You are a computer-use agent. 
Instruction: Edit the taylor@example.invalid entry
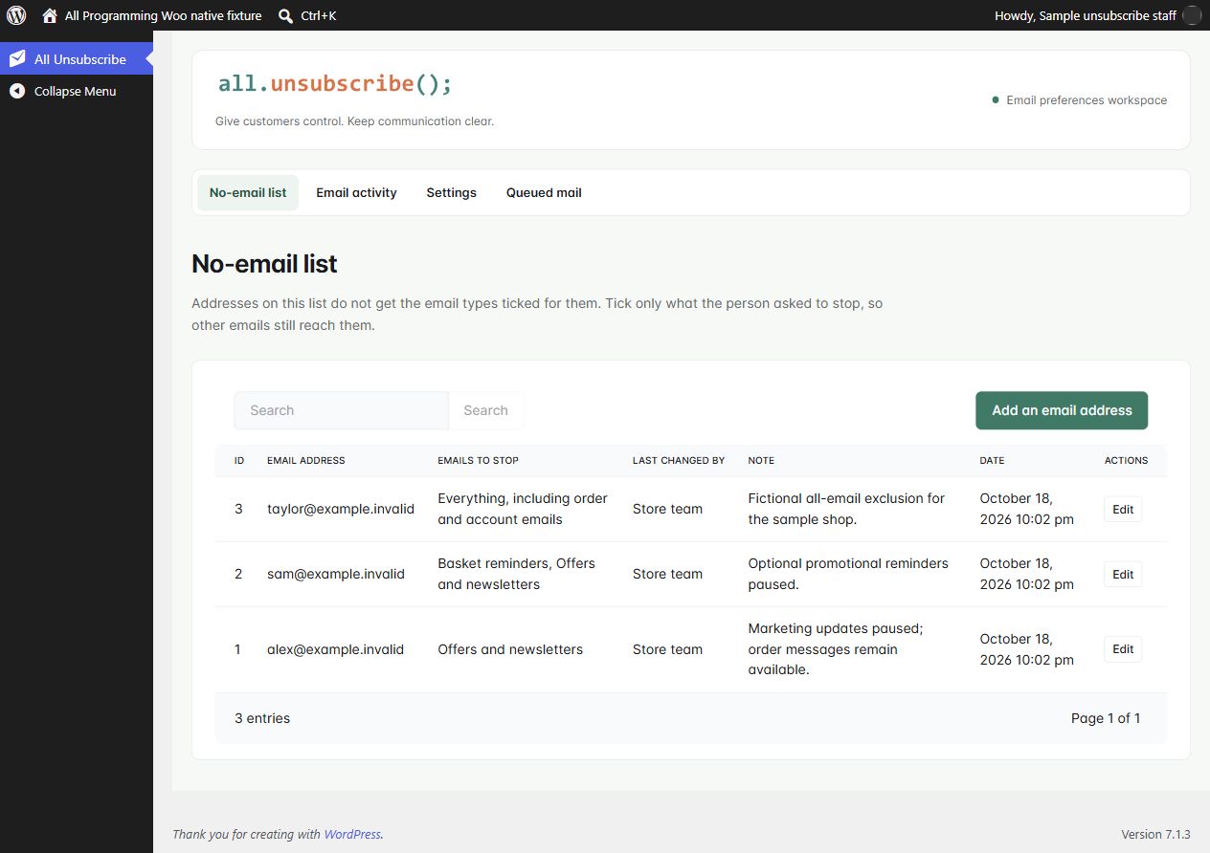click(x=1123, y=510)
